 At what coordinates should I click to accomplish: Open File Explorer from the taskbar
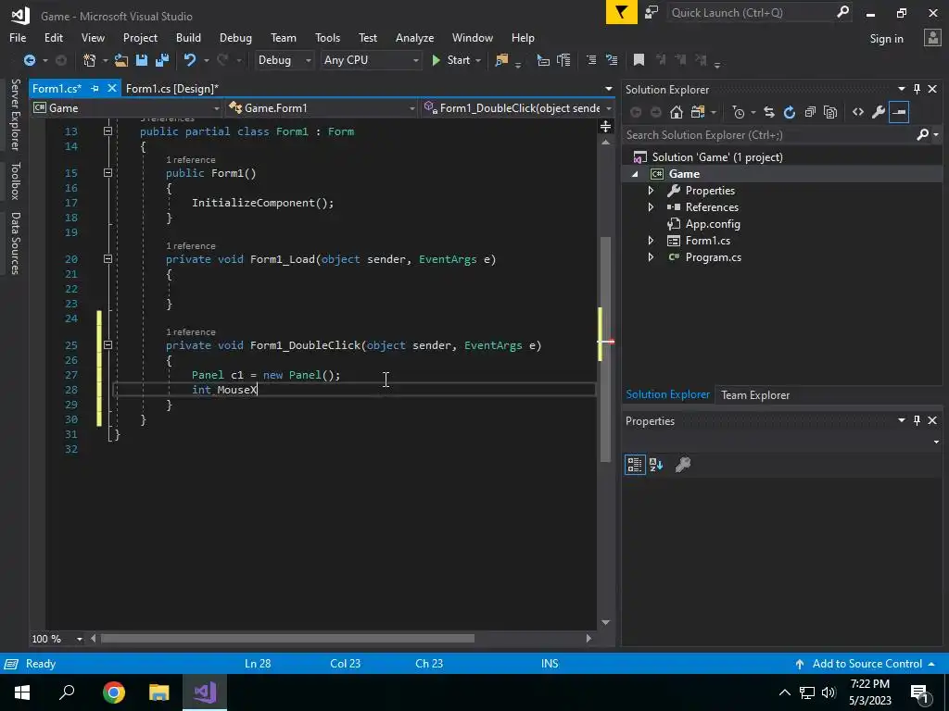coord(159,692)
